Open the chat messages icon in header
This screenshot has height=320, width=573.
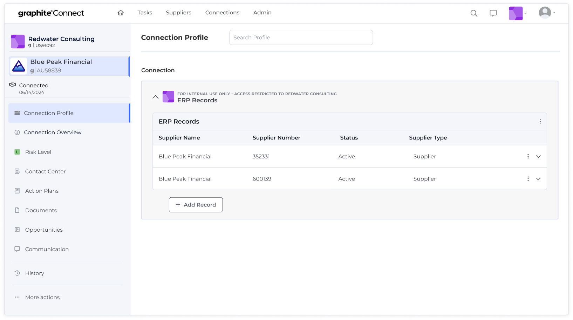493,13
